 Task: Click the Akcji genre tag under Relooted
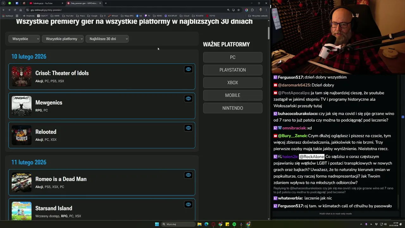tap(39, 140)
